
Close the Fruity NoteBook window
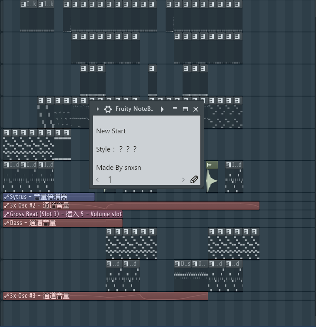(196, 109)
